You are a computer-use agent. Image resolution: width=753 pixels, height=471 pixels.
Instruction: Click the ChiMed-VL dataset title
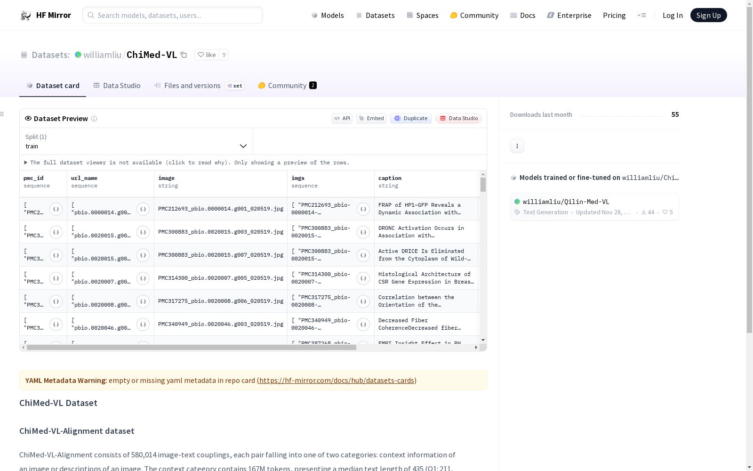coord(152,55)
